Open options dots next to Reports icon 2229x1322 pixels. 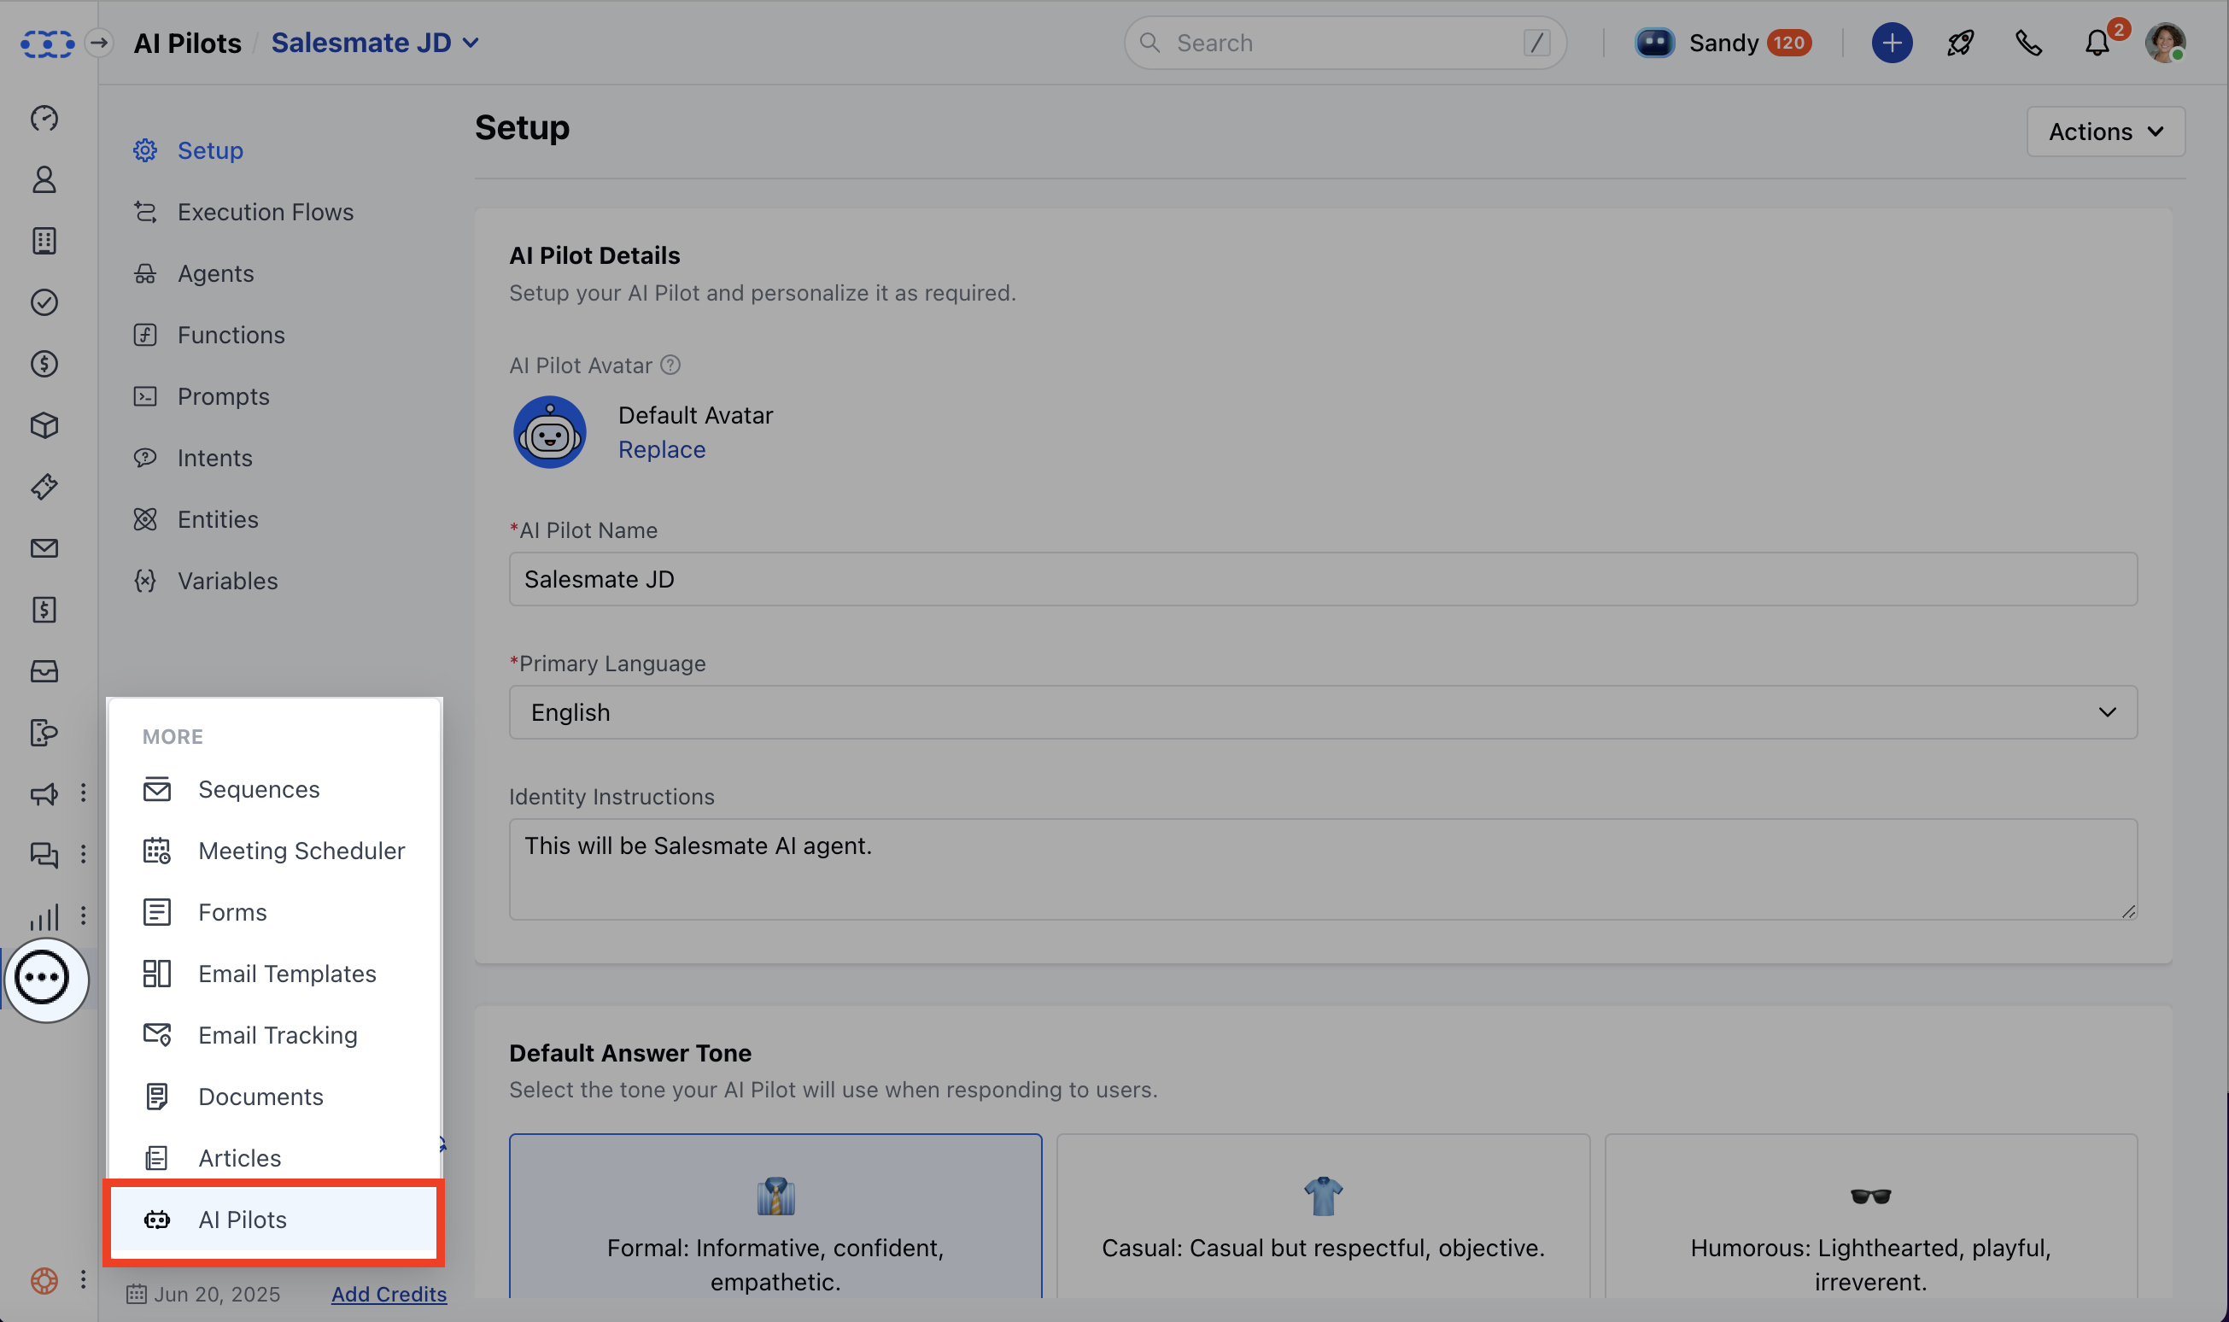click(83, 915)
